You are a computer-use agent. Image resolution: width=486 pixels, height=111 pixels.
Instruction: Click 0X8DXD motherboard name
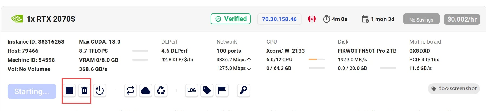click(x=420, y=51)
